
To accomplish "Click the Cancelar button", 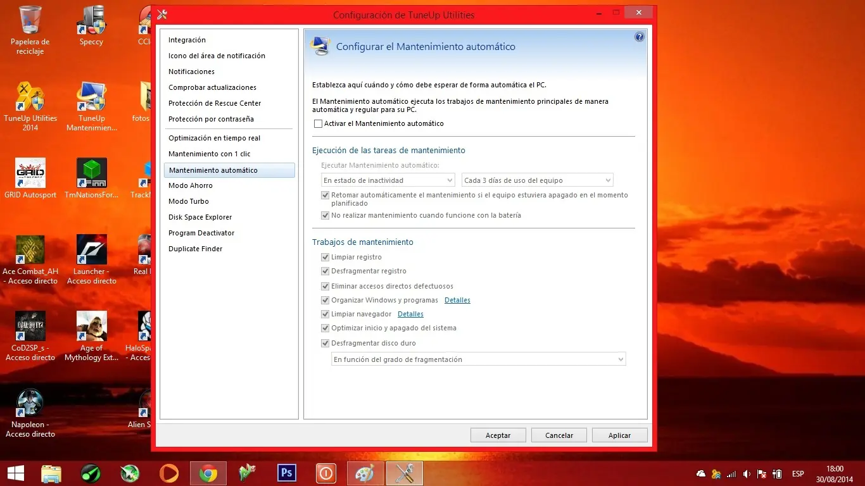I will (x=559, y=435).
